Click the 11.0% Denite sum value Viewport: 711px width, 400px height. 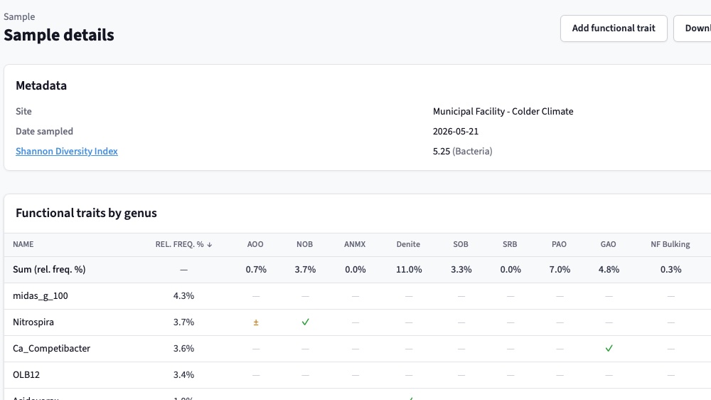click(409, 269)
